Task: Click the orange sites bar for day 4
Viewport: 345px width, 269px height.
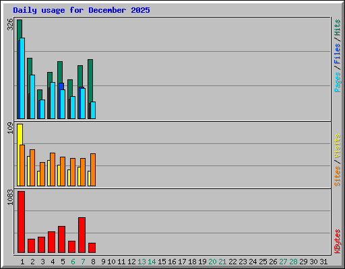Action: click(x=53, y=169)
